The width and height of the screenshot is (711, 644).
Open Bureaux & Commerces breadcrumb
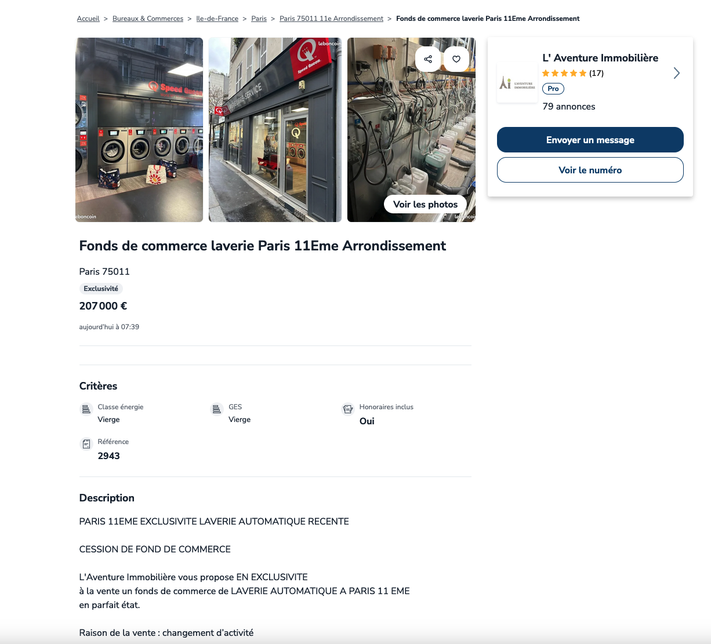pos(148,19)
